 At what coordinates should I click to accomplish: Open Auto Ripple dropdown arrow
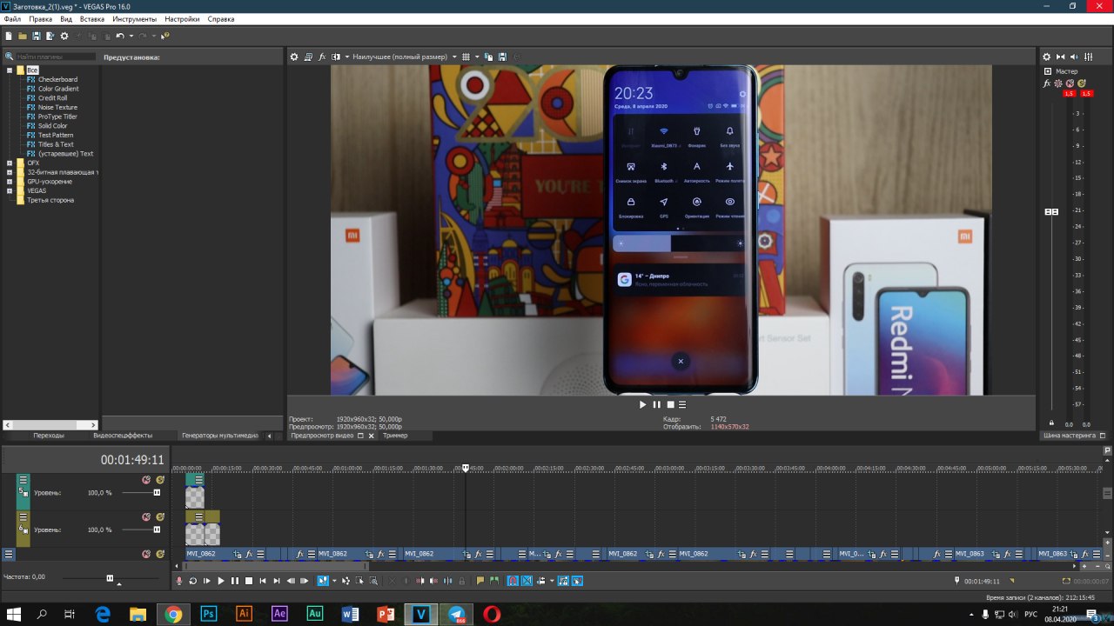[x=552, y=581]
